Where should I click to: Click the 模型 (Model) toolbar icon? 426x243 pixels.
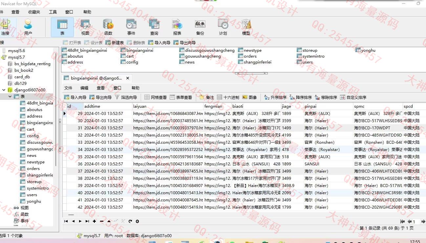tap(246, 27)
